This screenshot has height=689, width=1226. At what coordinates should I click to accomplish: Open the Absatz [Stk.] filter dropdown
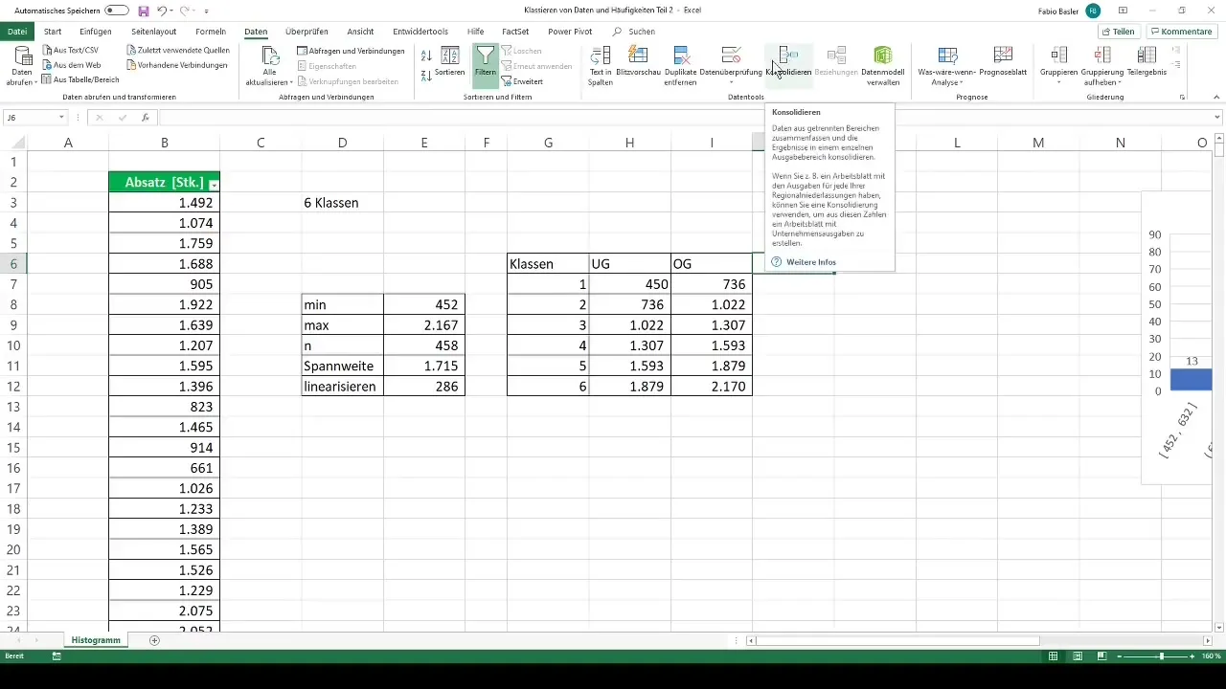(213, 185)
